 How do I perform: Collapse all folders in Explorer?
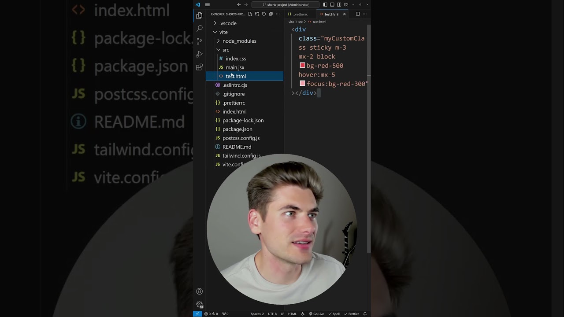coord(271,14)
